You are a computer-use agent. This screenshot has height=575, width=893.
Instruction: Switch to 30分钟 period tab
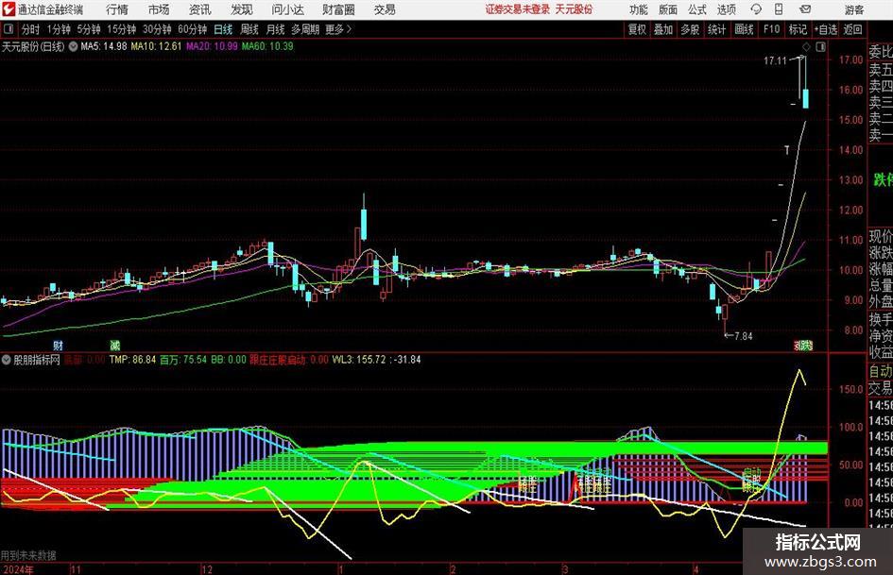click(x=157, y=29)
